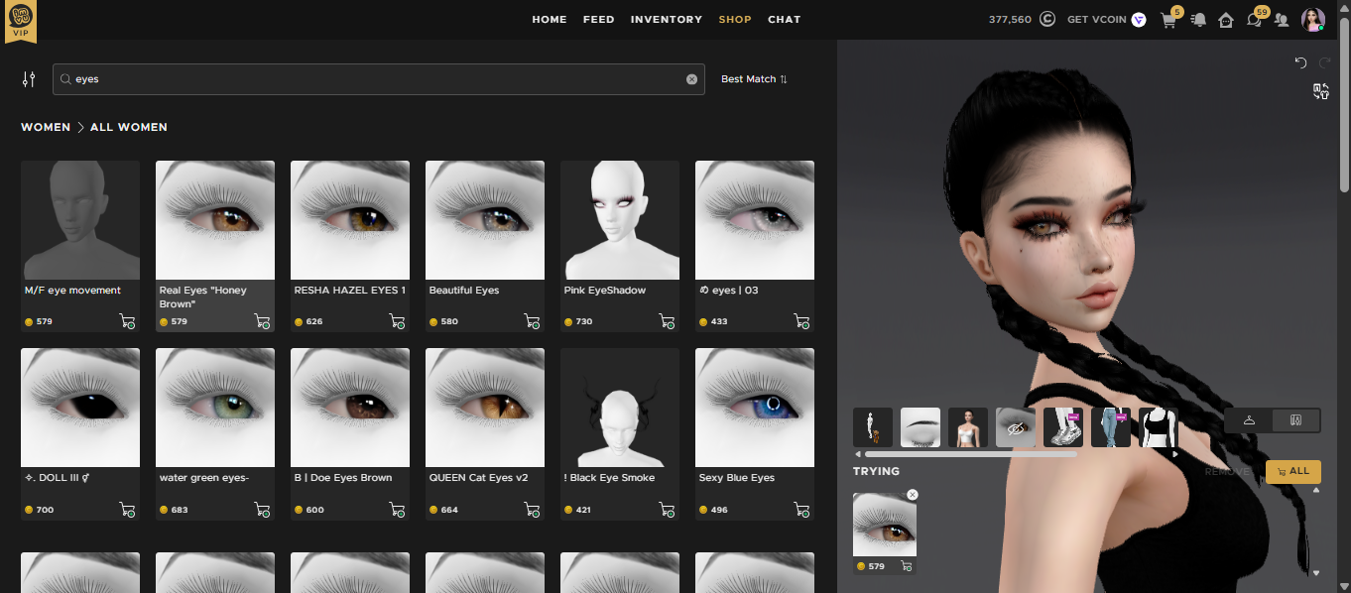The height and width of the screenshot is (593, 1351).
Task: Add QUEEN Cat Eyes v2 to cart
Action: pyautogui.click(x=532, y=509)
